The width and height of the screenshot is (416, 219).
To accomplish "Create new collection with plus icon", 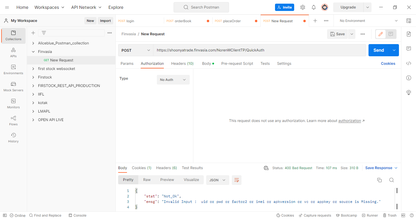I will [33, 33].
